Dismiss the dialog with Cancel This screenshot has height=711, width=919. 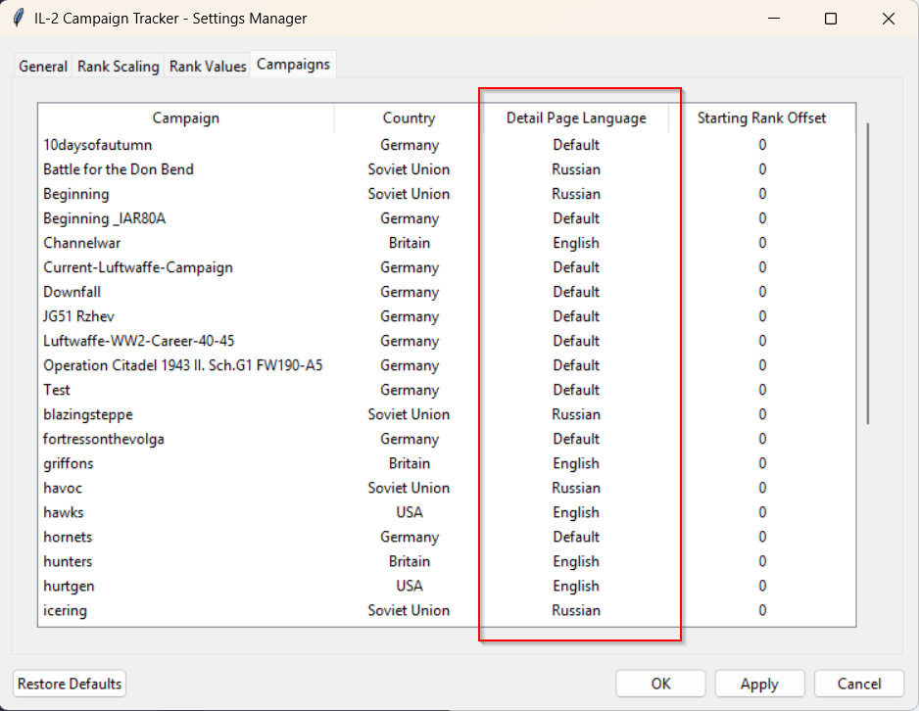[x=858, y=684]
